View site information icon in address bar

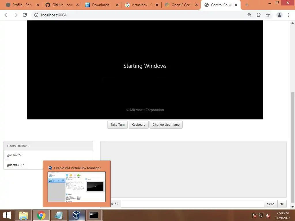[36, 15]
